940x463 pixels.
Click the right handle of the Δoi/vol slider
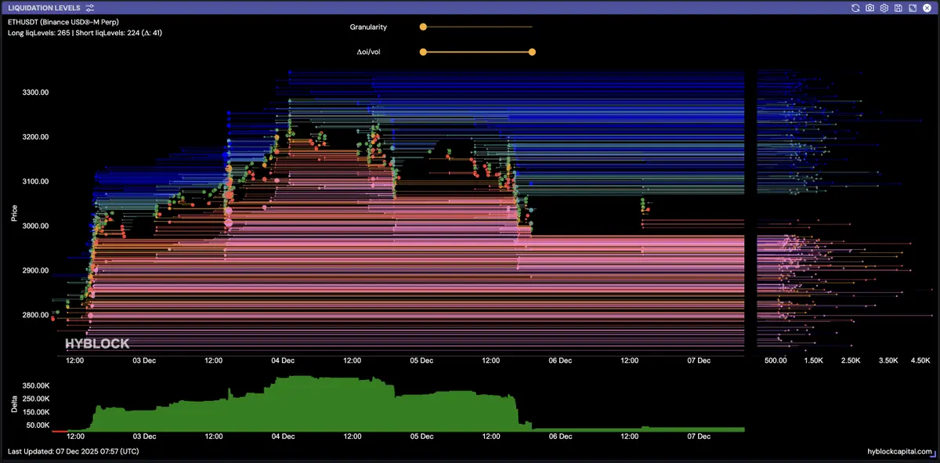point(533,52)
